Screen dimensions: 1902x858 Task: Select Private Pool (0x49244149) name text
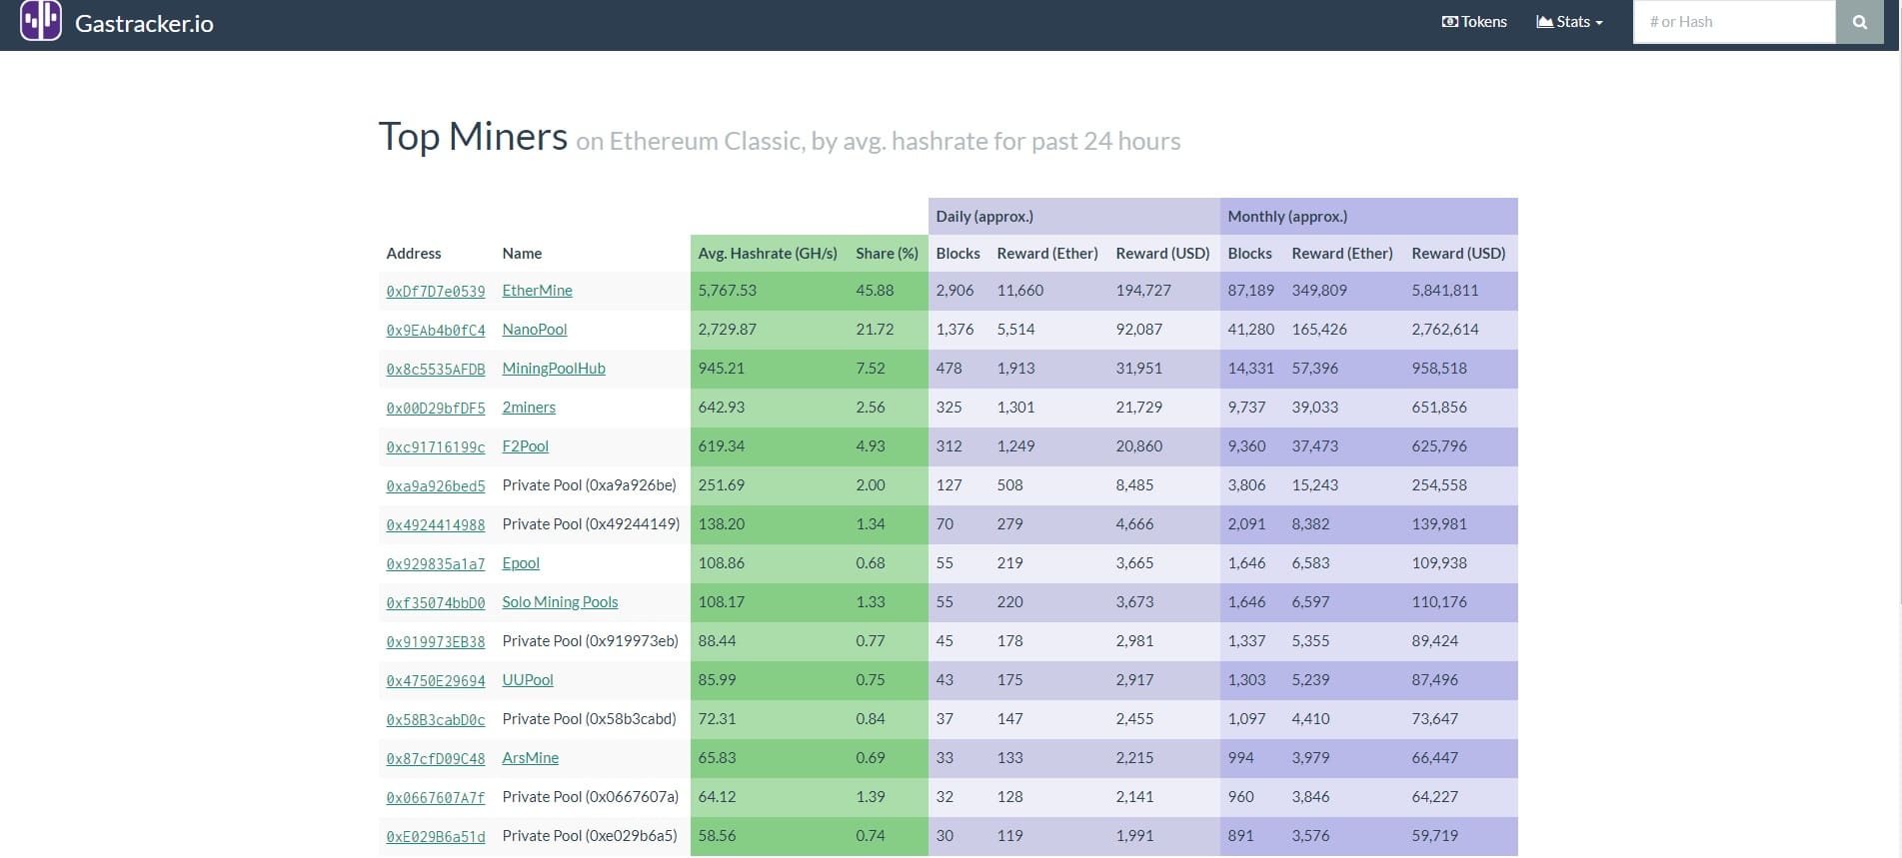pos(591,524)
